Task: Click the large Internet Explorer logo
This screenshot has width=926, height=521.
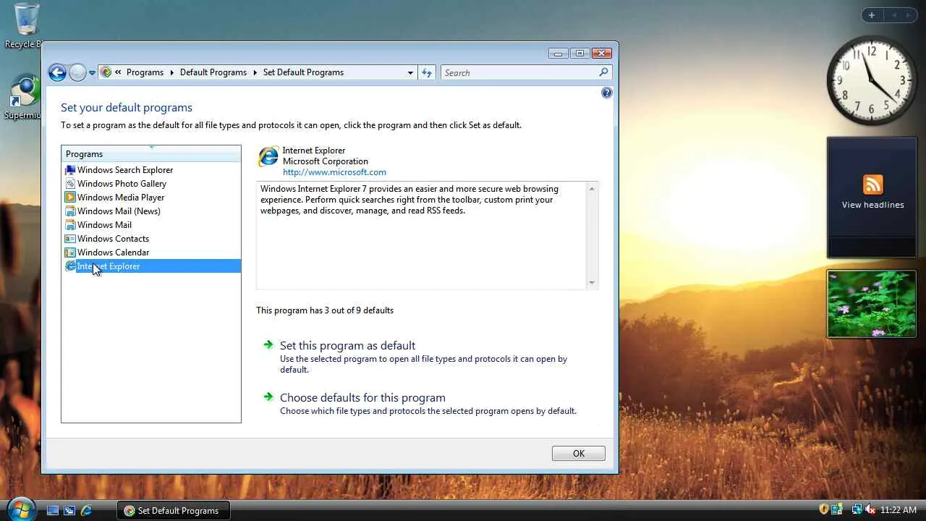Action: pos(268,156)
